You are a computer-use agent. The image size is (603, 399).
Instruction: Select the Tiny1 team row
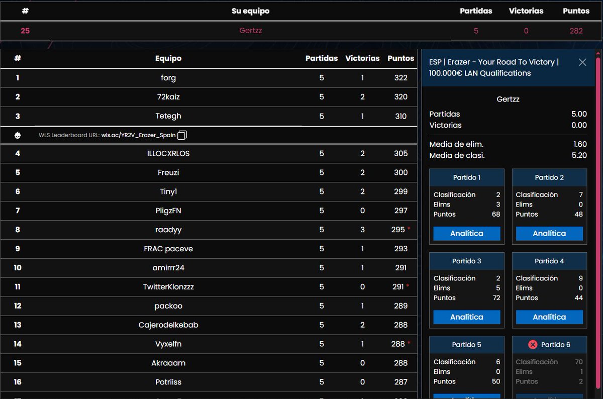209,191
